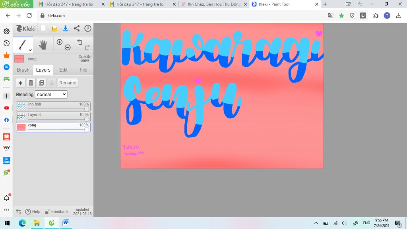
Task: Open YouTube from the sidebar
Action: (x=6, y=108)
